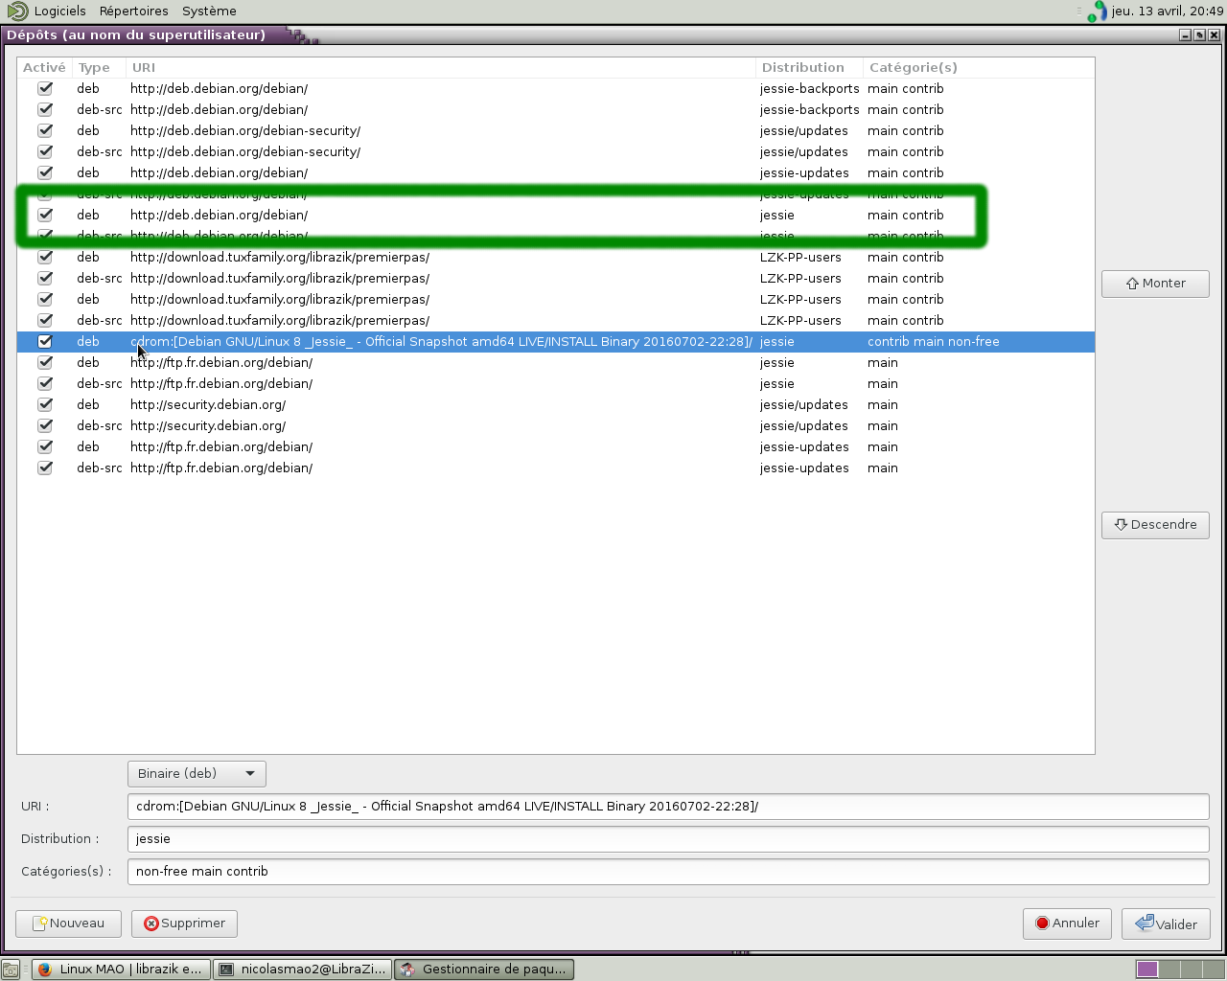This screenshot has height=981, width=1227.
Task: Click the jessie-backports cell in the deb row
Action: [809, 89]
